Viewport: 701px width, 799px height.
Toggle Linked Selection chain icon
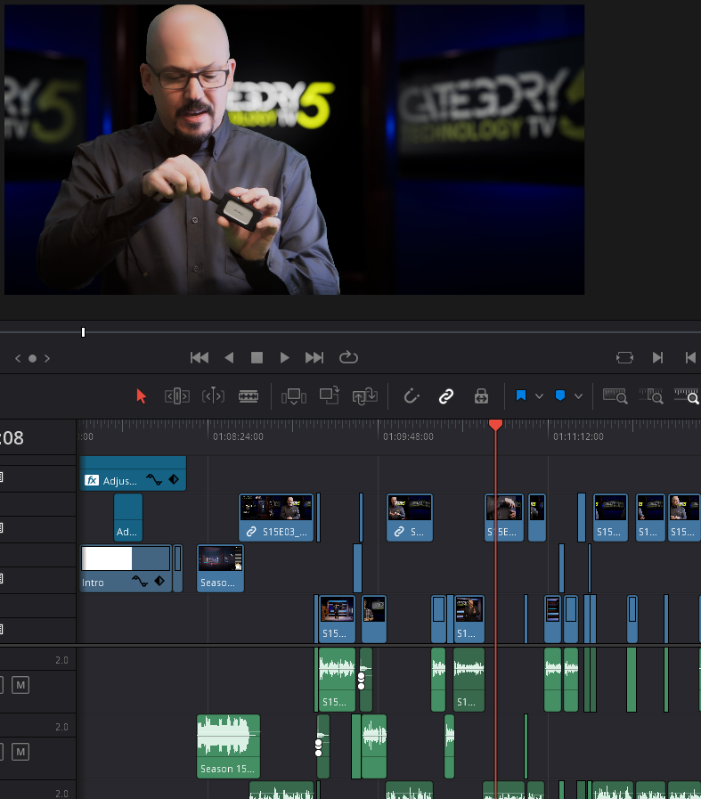click(x=445, y=396)
